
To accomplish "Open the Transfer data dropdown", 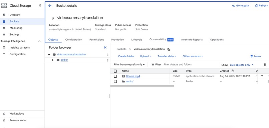I will tap(167, 56).
